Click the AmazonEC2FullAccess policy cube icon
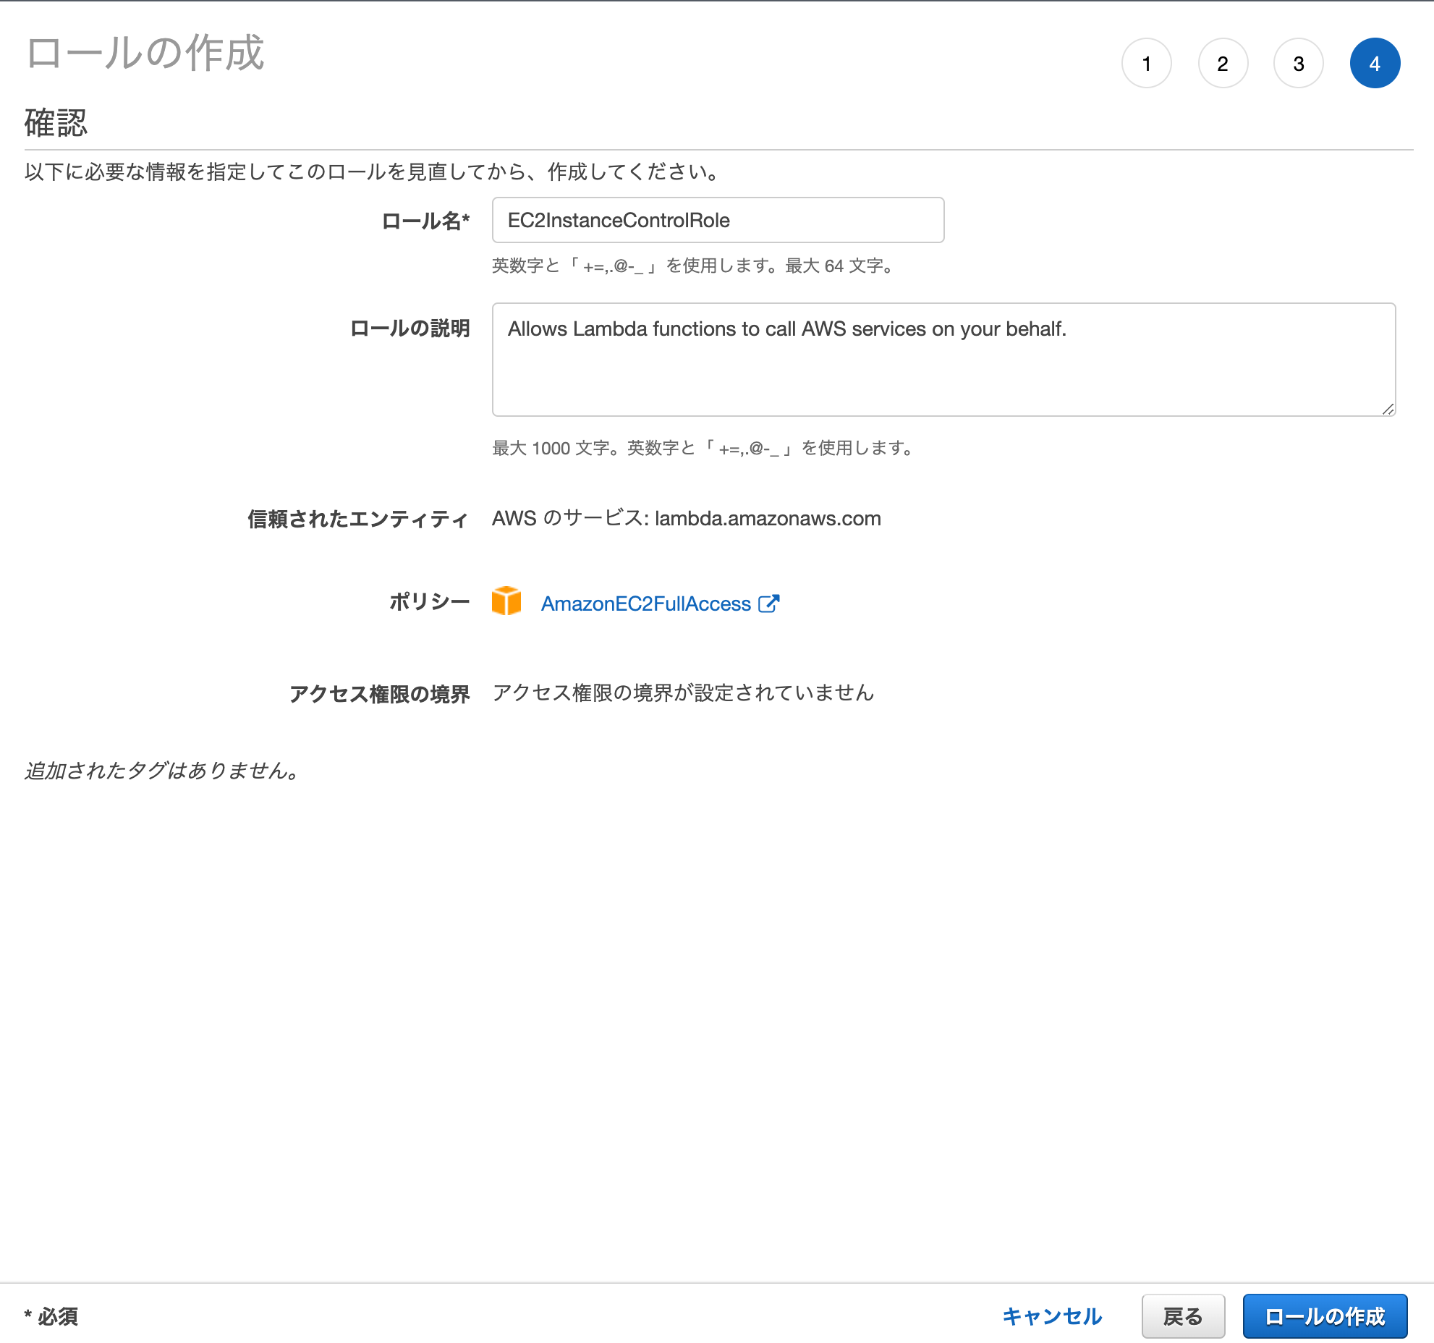This screenshot has width=1434, height=1343. (x=506, y=601)
